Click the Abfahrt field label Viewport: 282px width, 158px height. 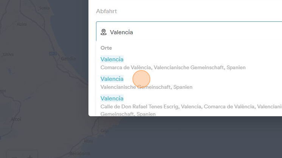(x=106, y=11)
